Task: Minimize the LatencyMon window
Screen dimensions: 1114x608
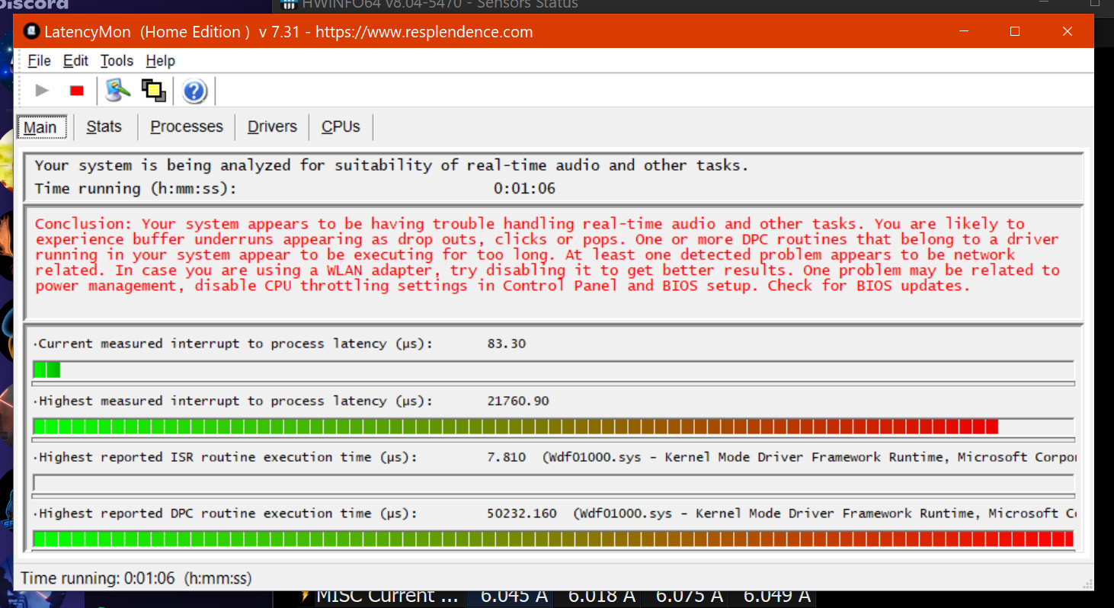Action: [x=963, y=31]
